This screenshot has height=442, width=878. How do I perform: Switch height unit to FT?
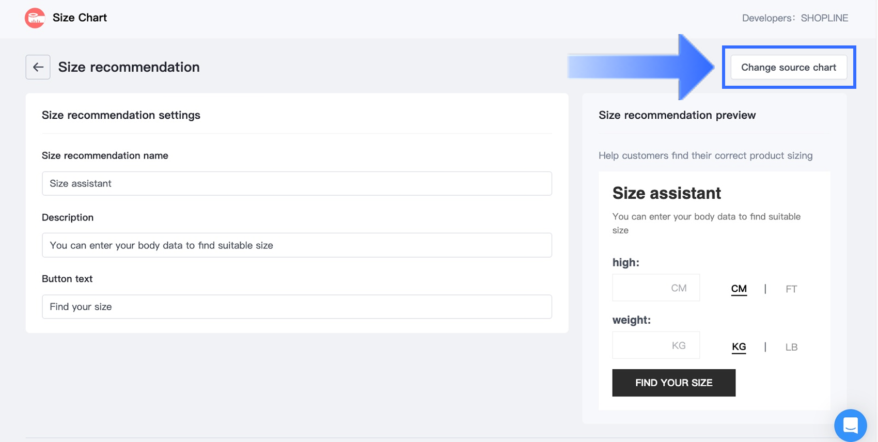791,289
